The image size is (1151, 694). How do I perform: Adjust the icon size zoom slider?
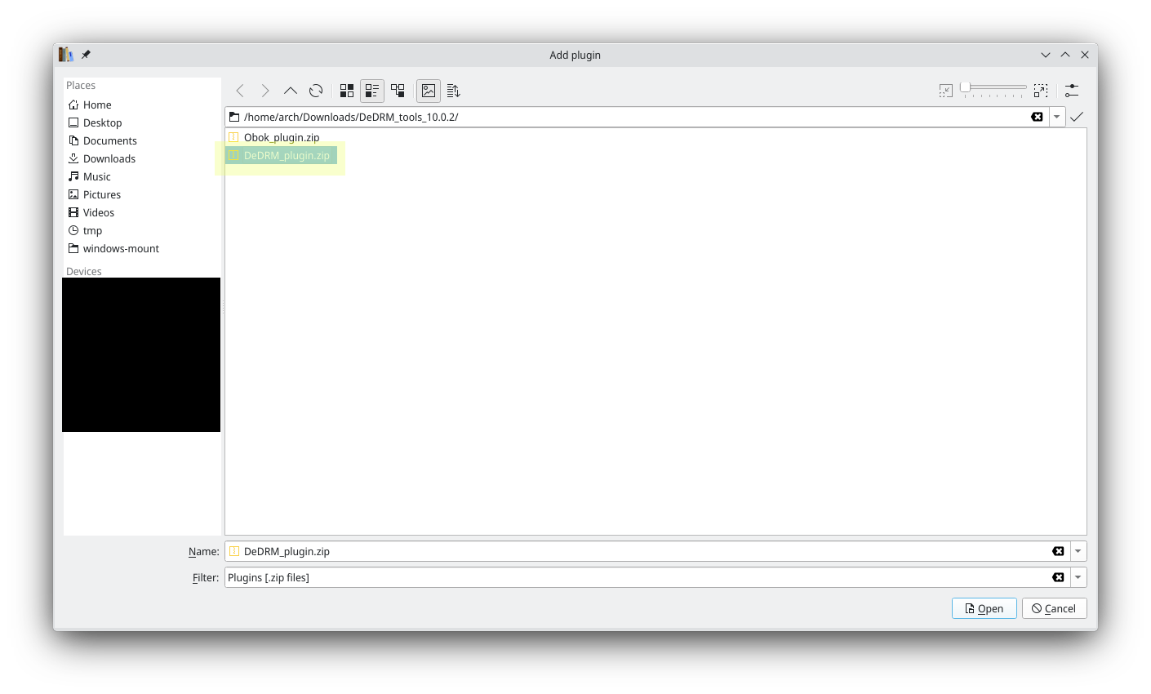tap(966, 87)
